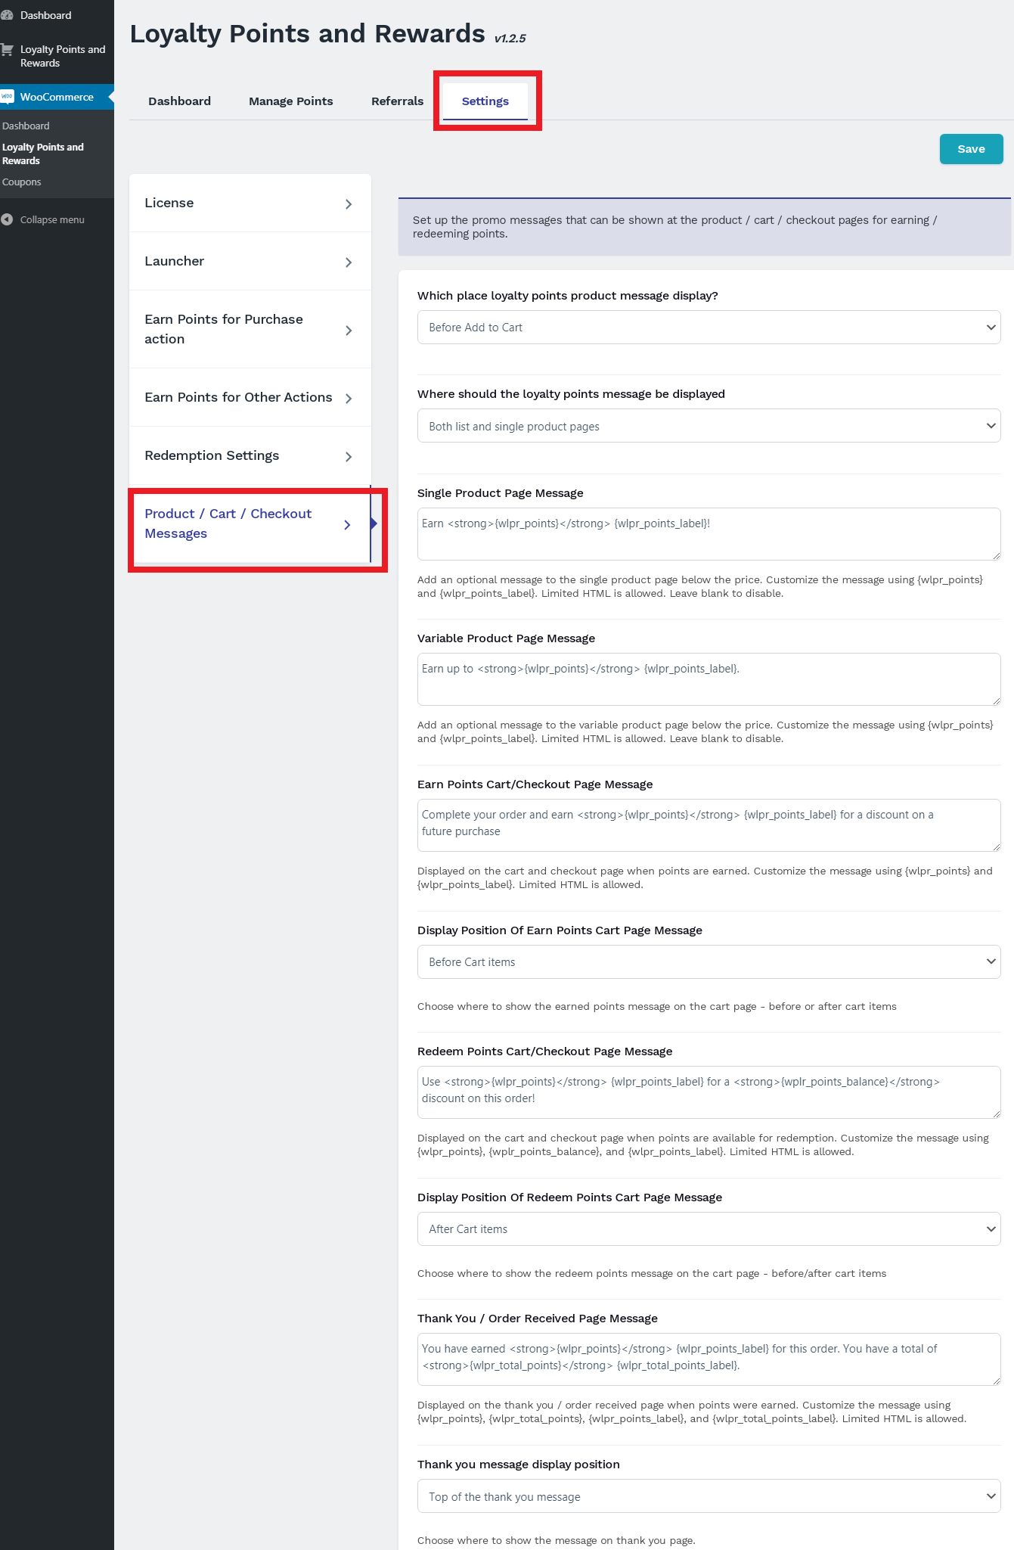Screen dimensions: 1014x1550
Task: Click the chevron arrow beside Launcher
Action: 349,262
